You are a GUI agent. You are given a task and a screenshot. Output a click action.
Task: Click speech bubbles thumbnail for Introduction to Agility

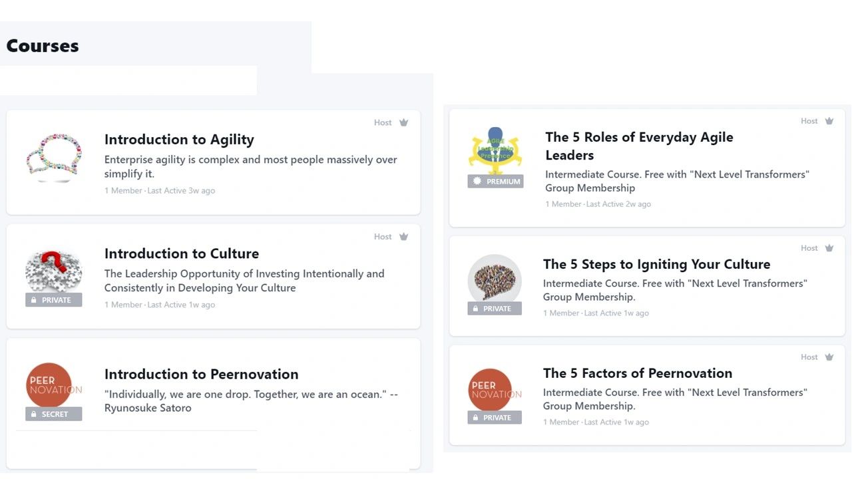(54, 158)
